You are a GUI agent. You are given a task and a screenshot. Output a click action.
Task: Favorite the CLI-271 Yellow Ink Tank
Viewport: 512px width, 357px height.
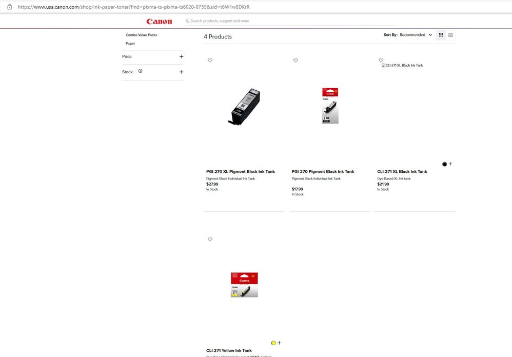coord(210,239)
